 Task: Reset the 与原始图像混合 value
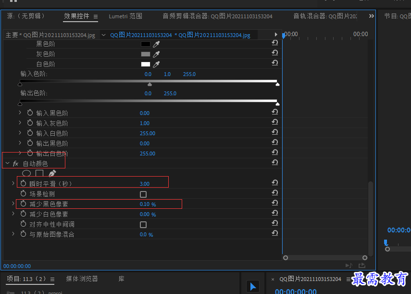(x=274, y=233)
